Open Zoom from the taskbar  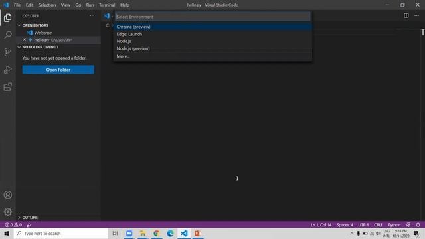click(x=129, y=233)
